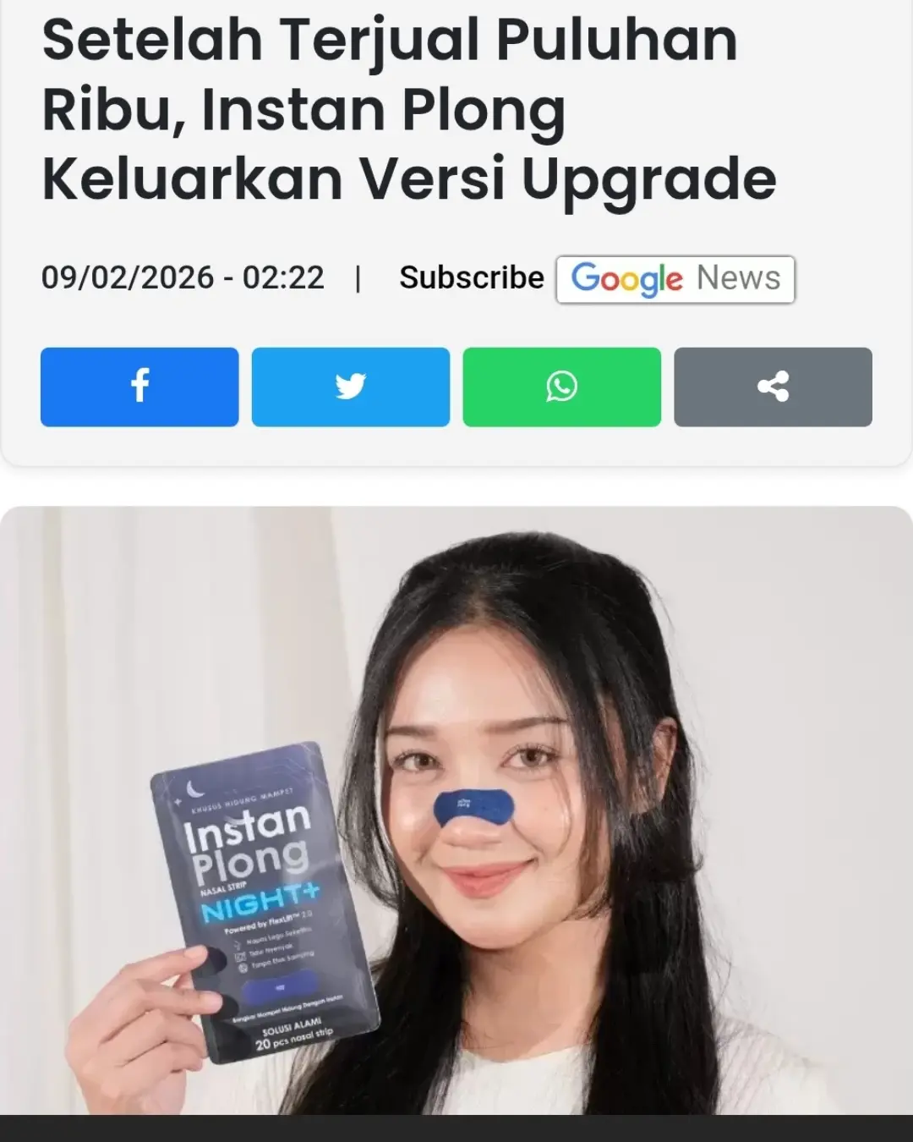The width and height of the screenshot is (913, 1142).
Task: Click the '20 pcs nasal strip' label
Action: 294,1039
